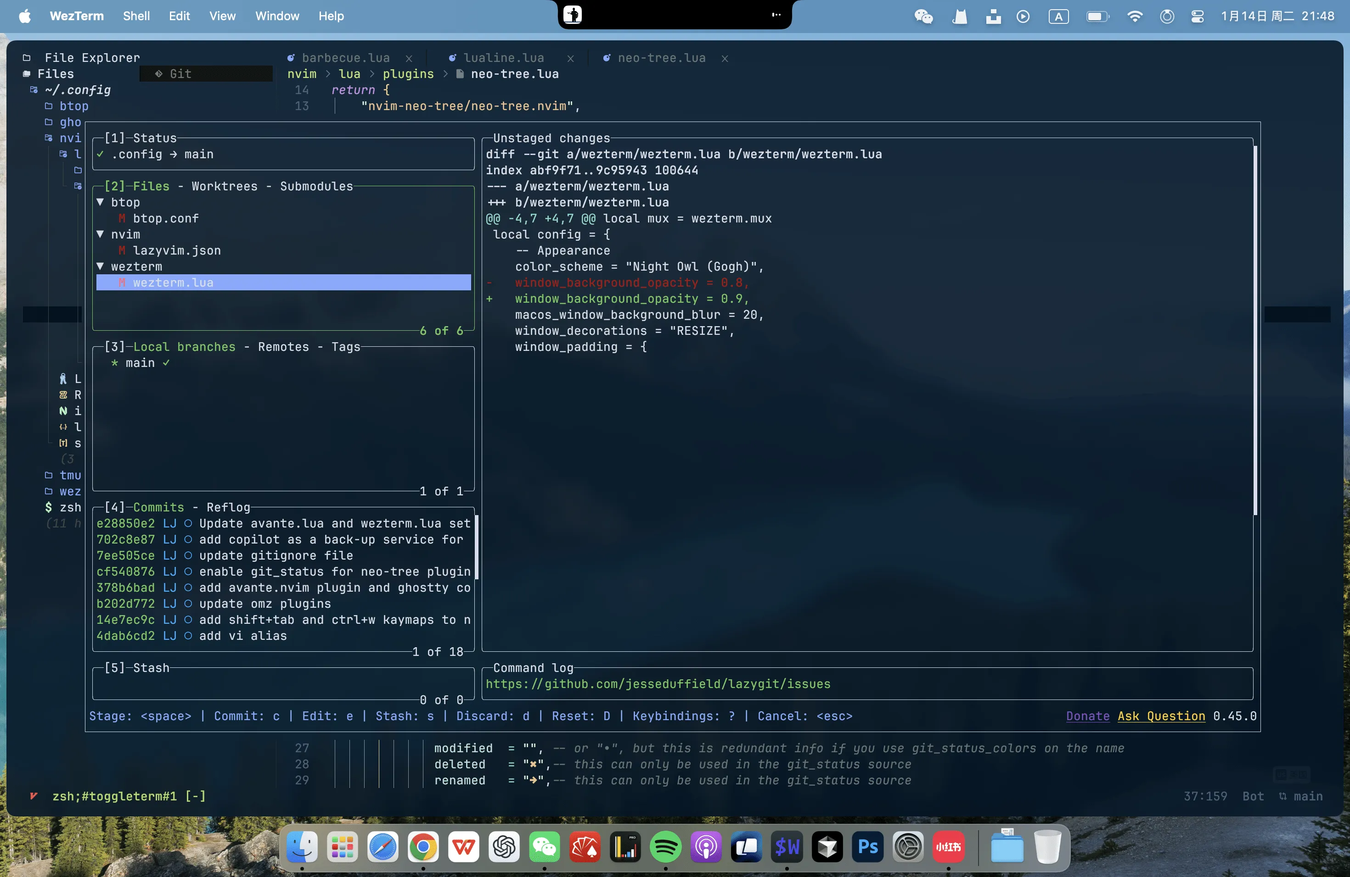Click the folder icon beside wez
The width and height of the screenshot is (1350, 877).
pyautogui.click(x=49, y=492)
